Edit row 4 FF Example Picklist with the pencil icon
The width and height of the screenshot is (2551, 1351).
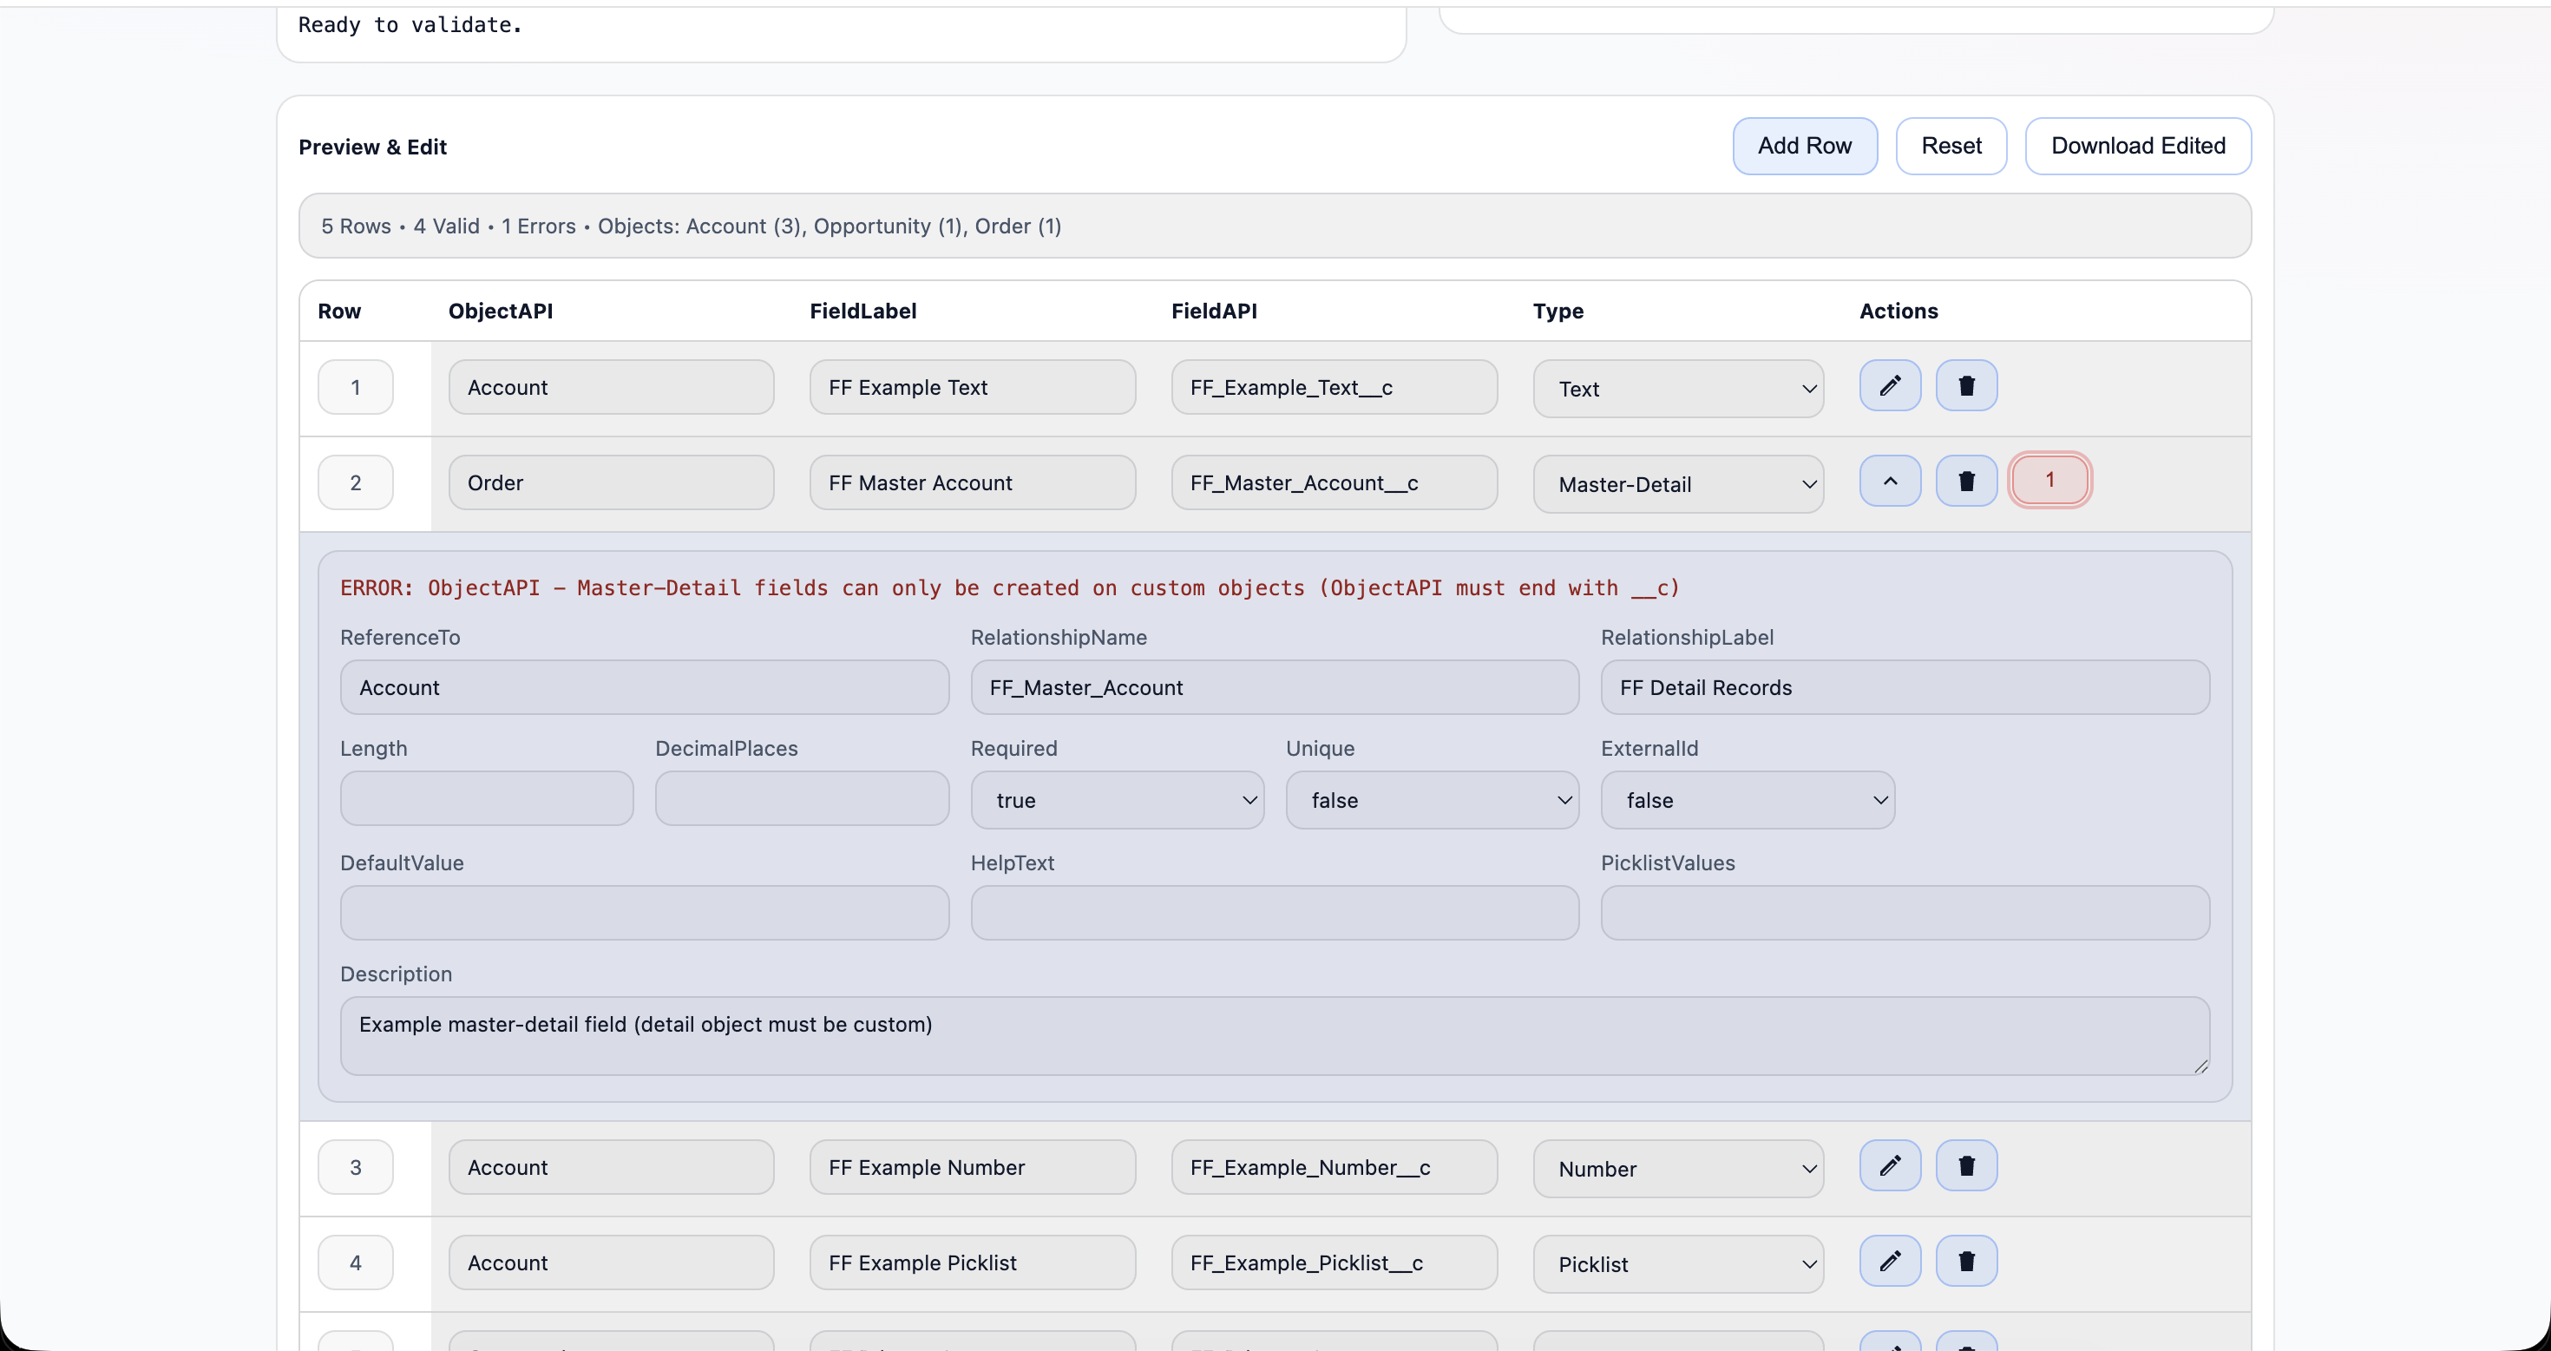click(x=1890, y=1261)
